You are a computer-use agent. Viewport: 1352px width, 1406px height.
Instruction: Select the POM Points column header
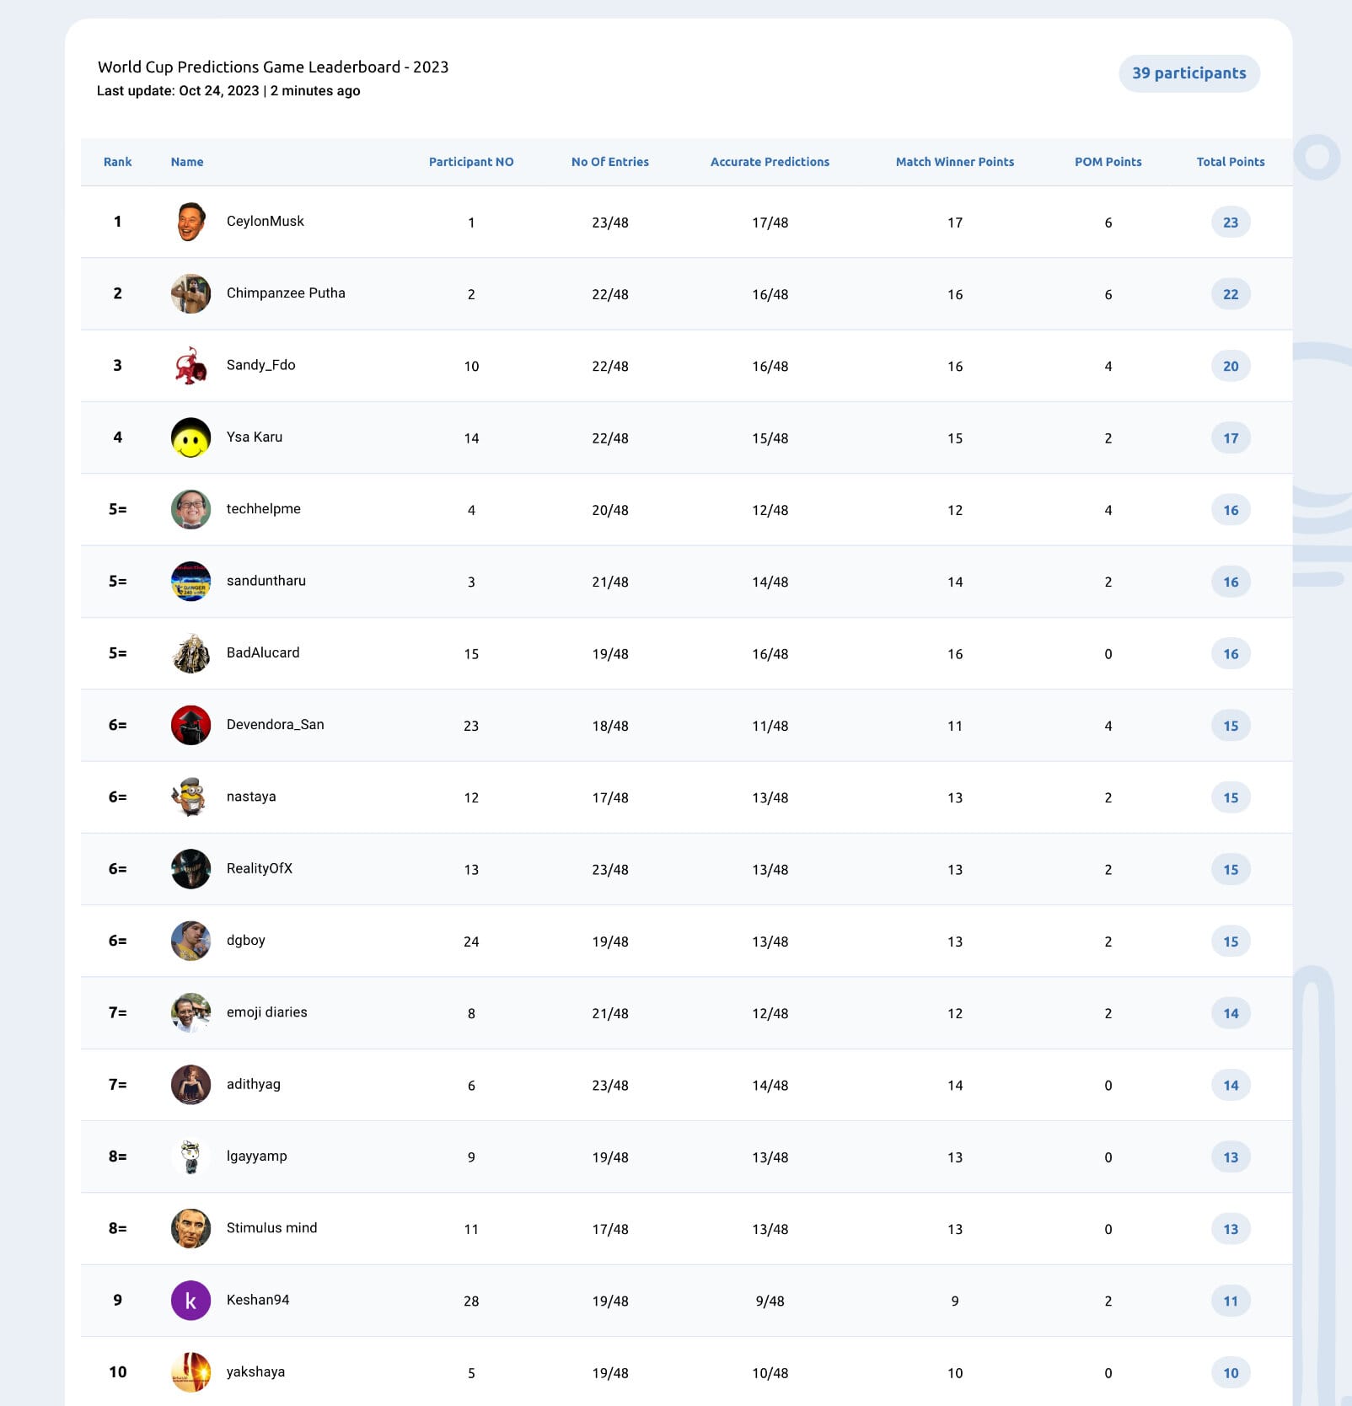(1108, 162)
